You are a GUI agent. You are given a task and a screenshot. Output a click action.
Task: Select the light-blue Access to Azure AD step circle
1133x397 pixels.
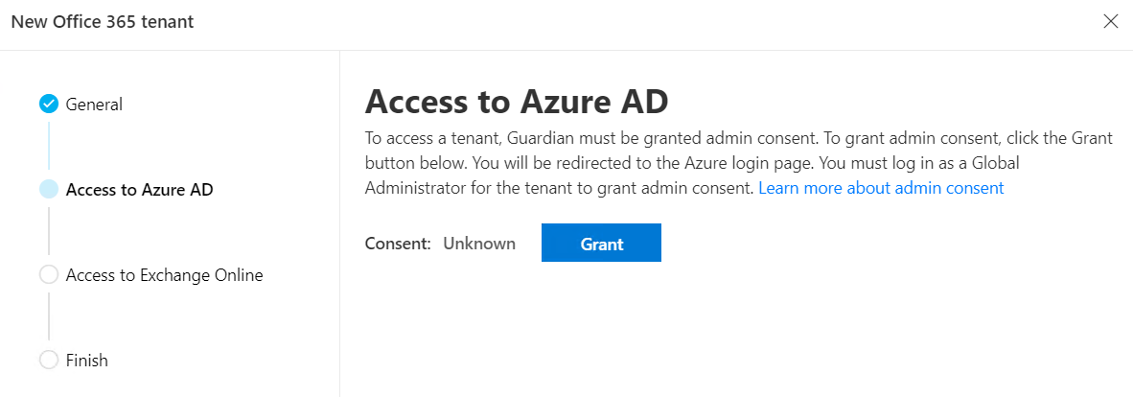(x=49, y=190)
